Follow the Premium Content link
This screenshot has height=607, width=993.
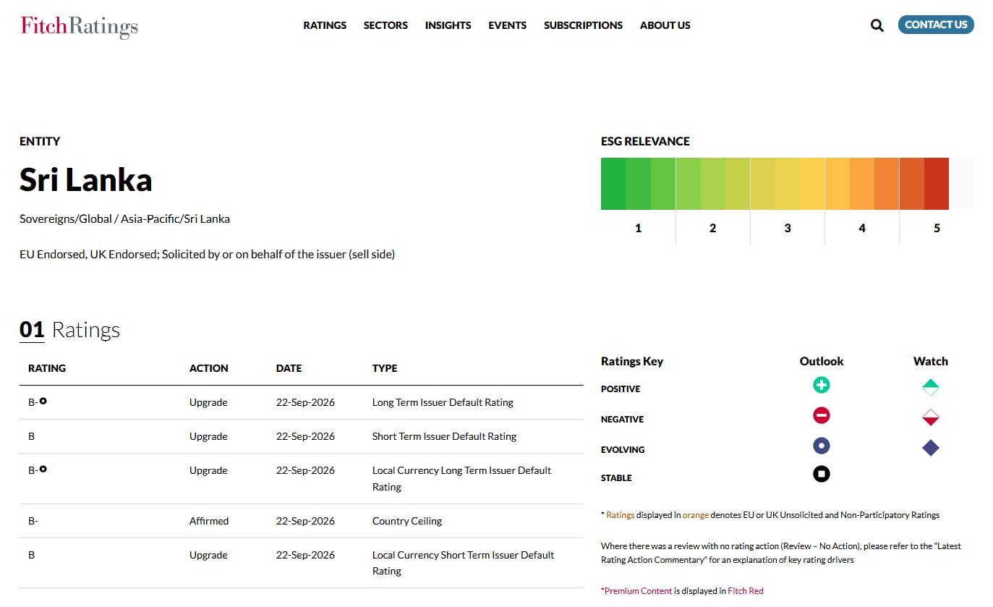point(638,591)
